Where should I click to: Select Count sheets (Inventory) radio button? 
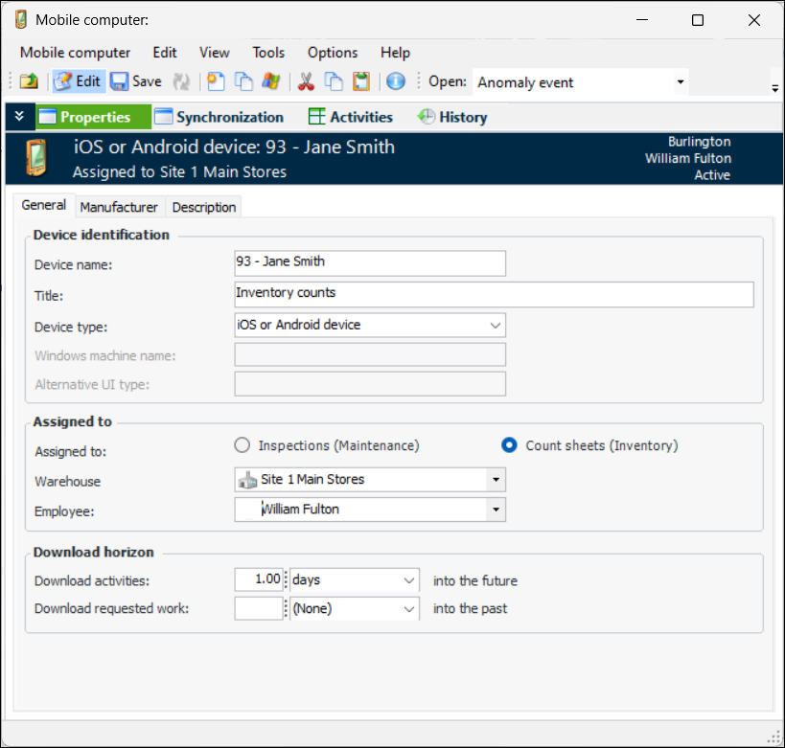point(509,445)
